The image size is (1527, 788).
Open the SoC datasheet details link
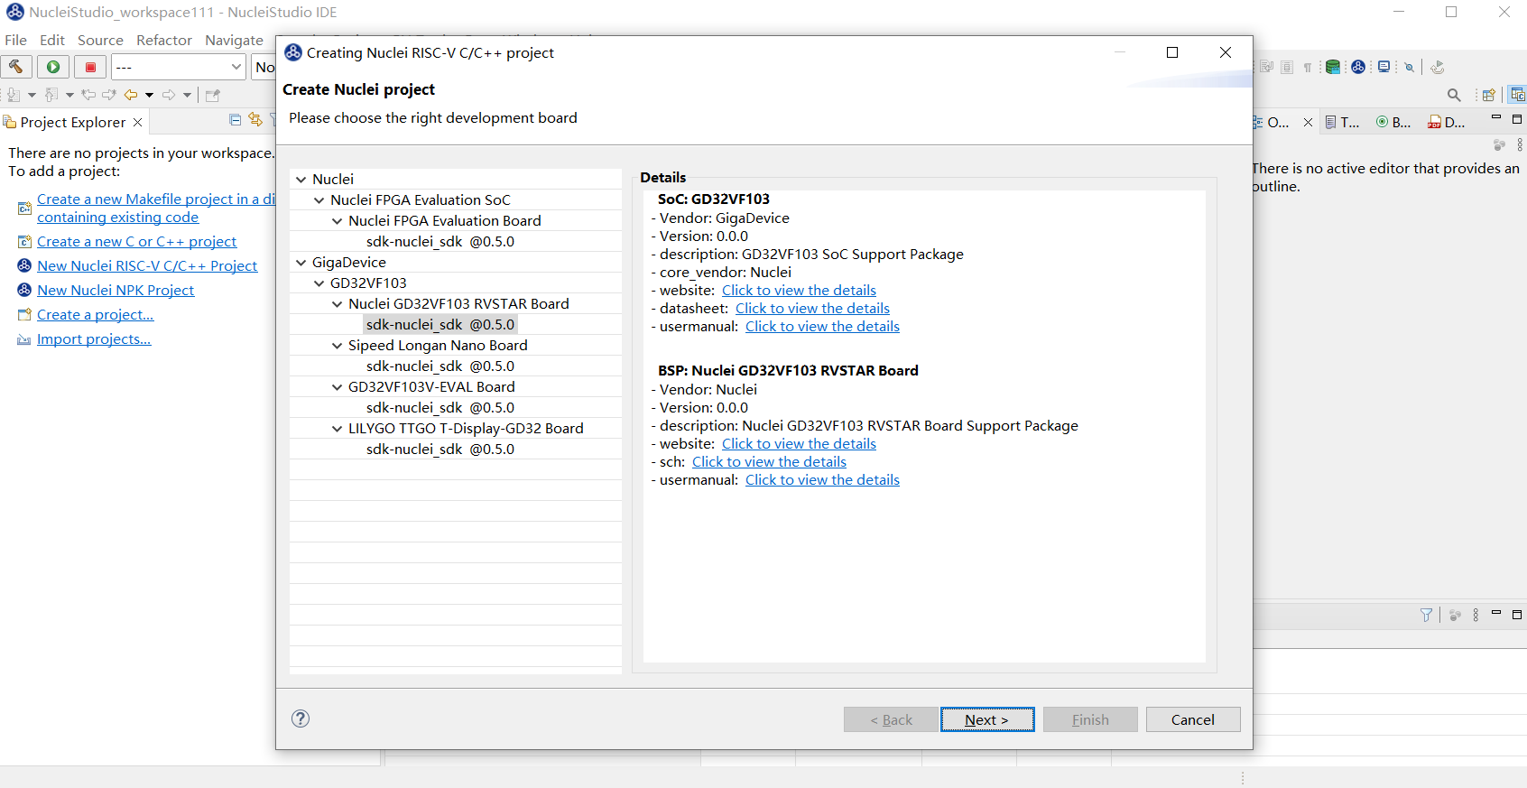[x=812, y=309]
